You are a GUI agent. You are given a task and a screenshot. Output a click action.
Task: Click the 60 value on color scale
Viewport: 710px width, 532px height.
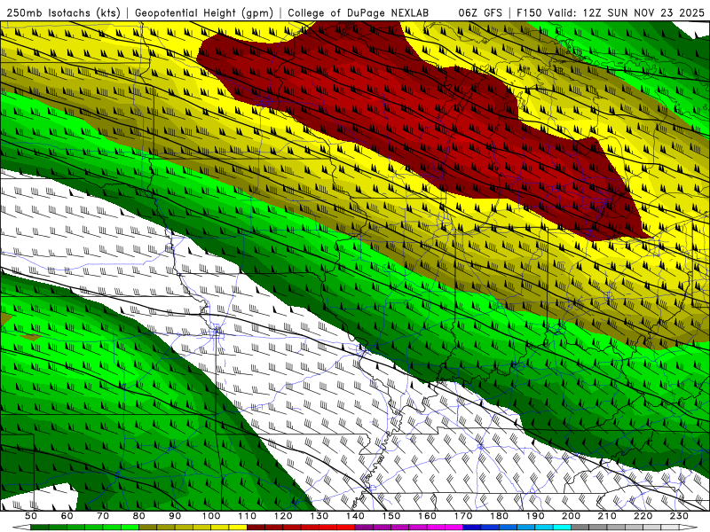[x=67, y=516]
